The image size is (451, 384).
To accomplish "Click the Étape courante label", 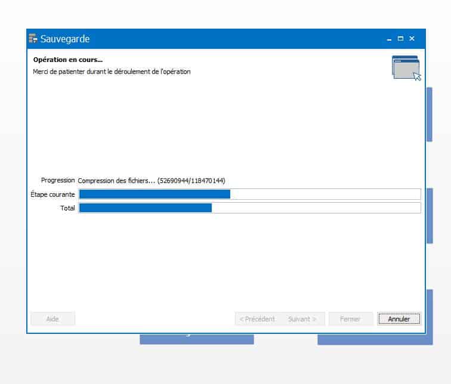I will coord(52,194).
